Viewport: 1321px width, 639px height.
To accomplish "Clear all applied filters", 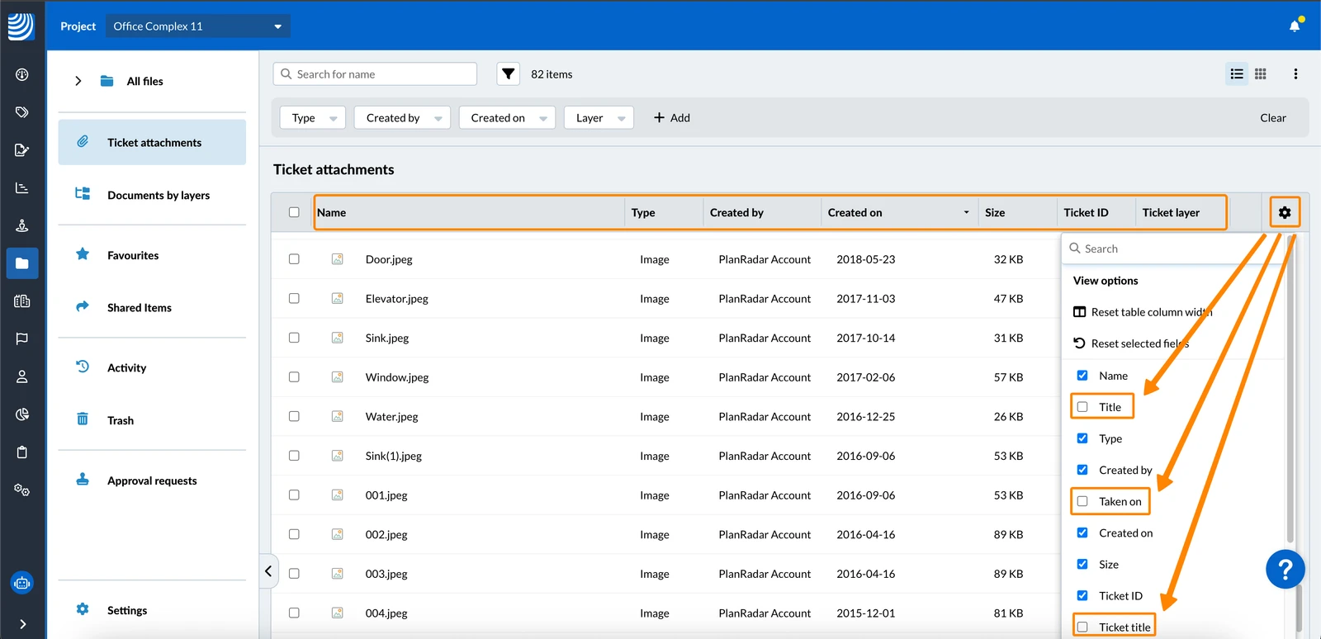I will tap(1272, 118).
